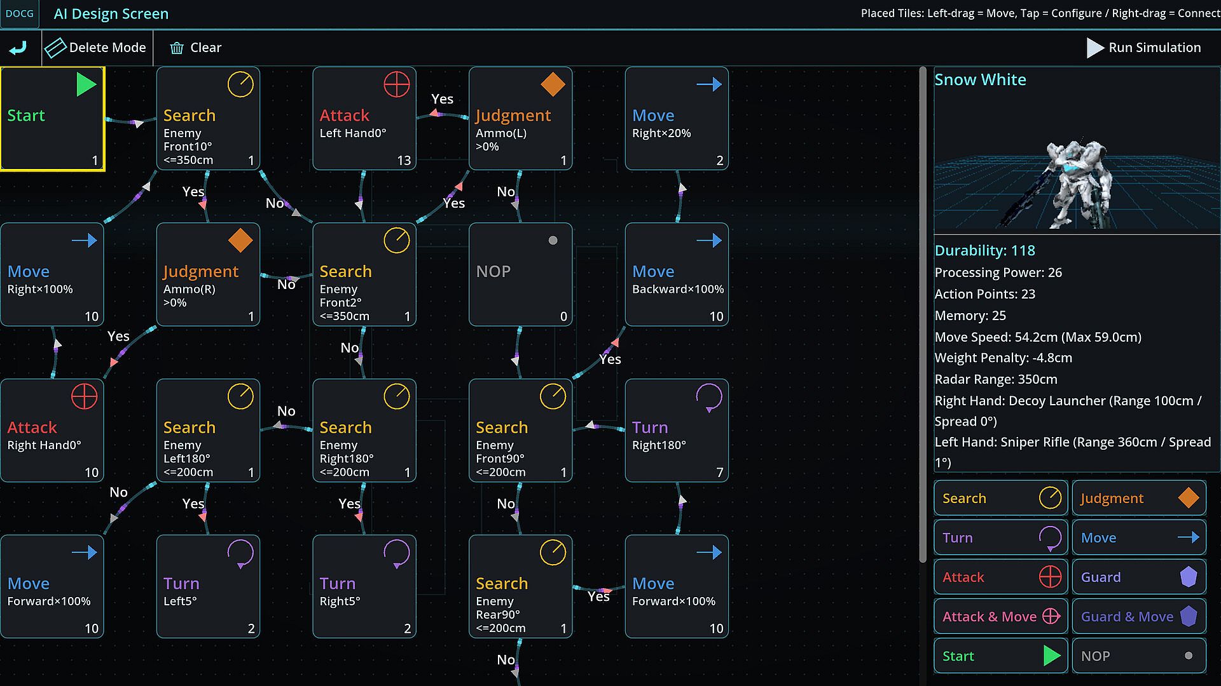
Task: Click the Durability: 118 stat
Action: [984, 251]
